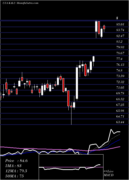
Task: Click the 63.44 price axis label
Action: (x=120, y=122)
